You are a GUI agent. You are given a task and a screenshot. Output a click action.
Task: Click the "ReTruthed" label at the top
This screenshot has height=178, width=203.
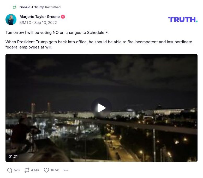pyautogui.click(x=53, y=7)
